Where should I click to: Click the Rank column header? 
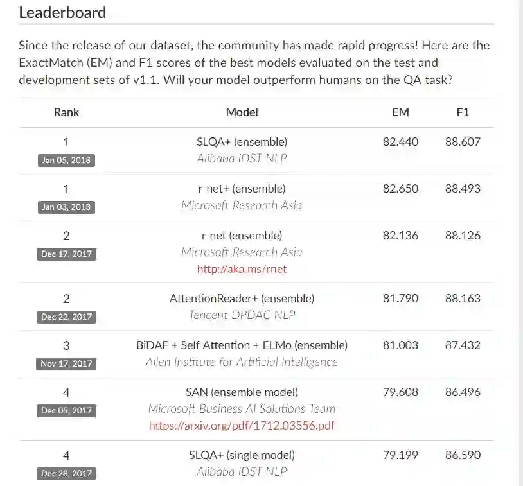pyautogui.click(x=67, y=112)
